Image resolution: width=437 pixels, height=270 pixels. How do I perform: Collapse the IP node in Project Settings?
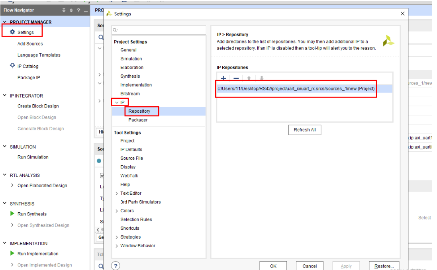pyautogui.click(x=117, y=102)
